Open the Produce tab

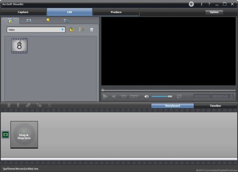coord(116,12)
